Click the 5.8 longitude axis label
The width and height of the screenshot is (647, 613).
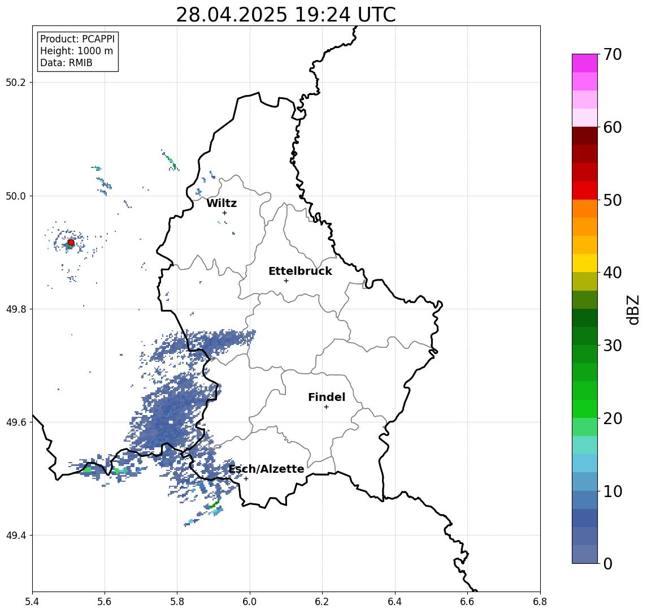click(x=177, y=602)
